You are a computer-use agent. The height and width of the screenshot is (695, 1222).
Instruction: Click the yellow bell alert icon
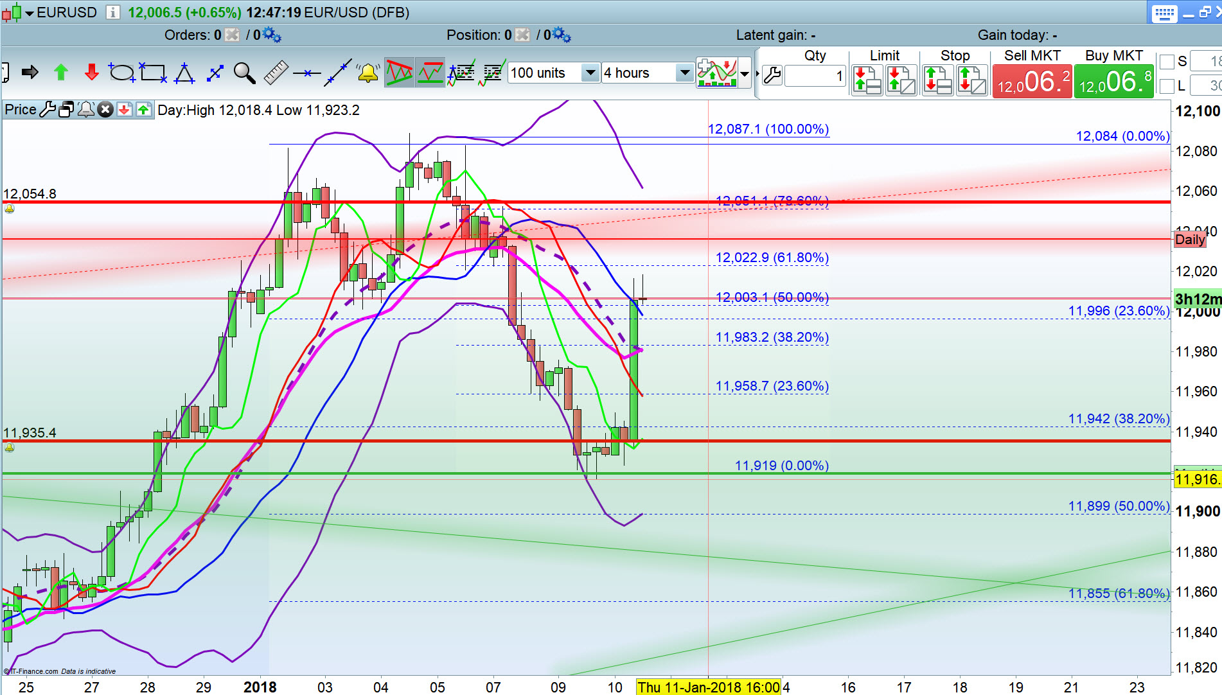368,73
